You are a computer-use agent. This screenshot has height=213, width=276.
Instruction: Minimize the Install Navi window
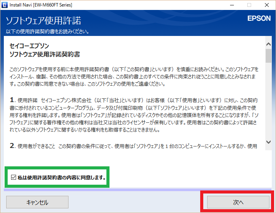231,5
